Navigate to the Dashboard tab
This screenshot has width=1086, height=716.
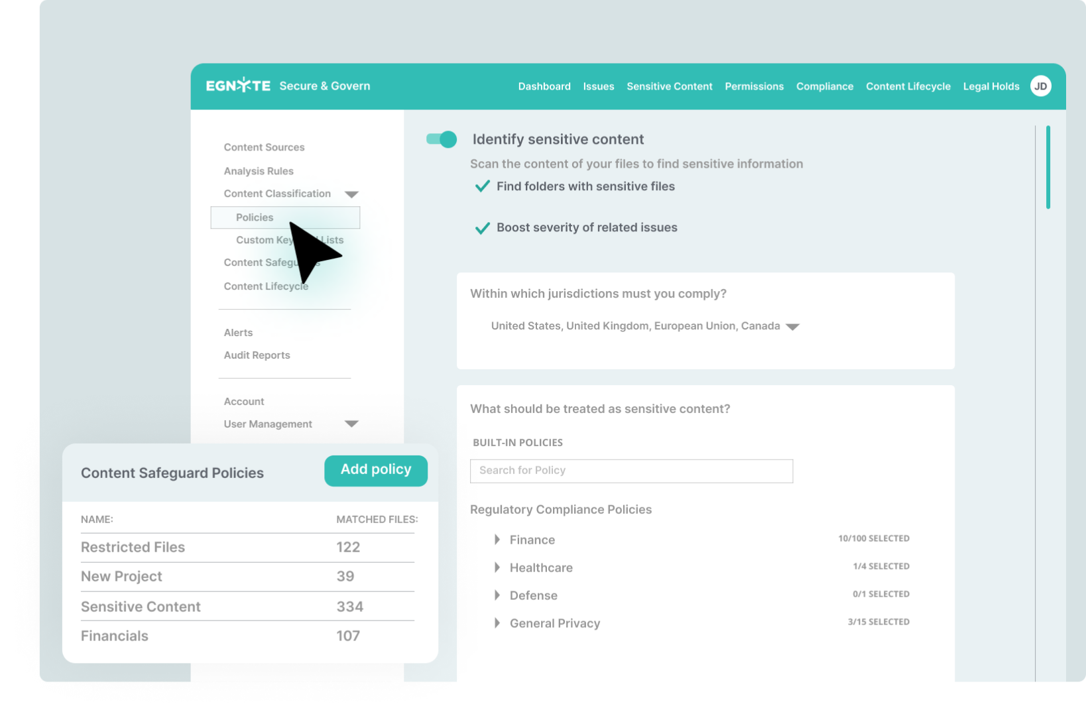544,86
